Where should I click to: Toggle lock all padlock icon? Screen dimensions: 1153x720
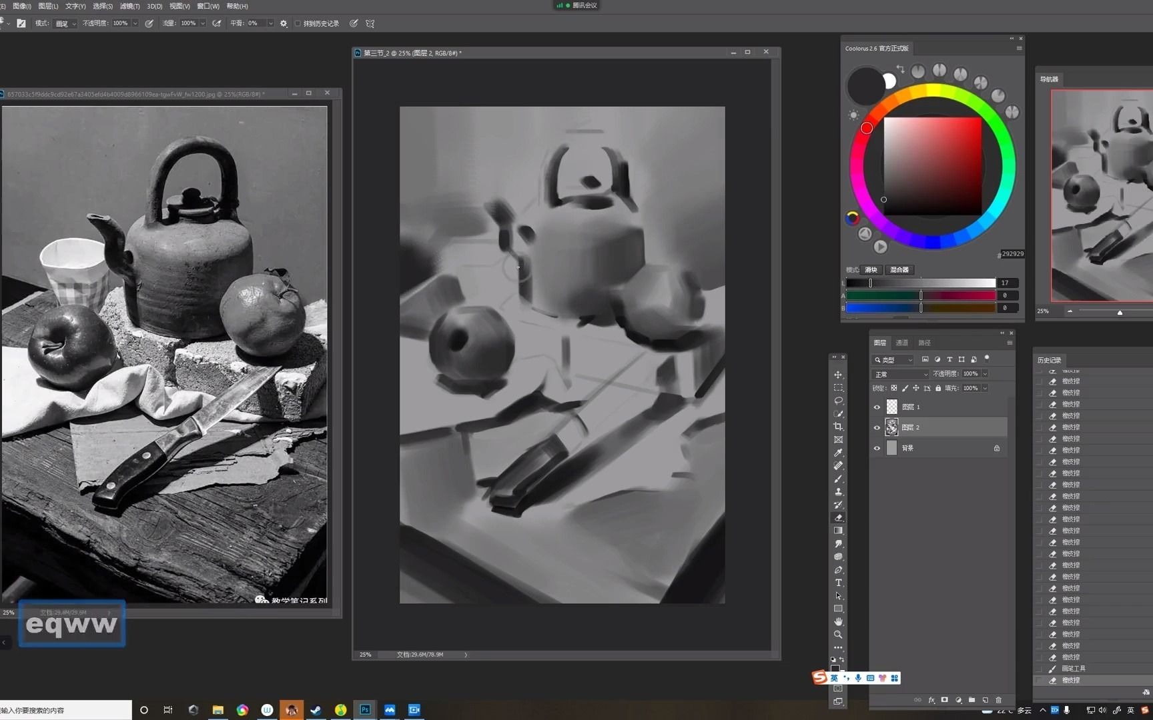pos(938,388)
